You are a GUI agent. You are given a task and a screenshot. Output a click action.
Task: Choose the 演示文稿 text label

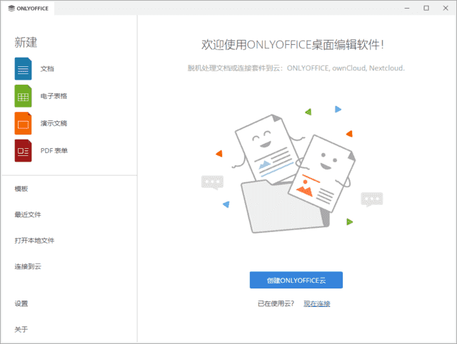[54, 123]
